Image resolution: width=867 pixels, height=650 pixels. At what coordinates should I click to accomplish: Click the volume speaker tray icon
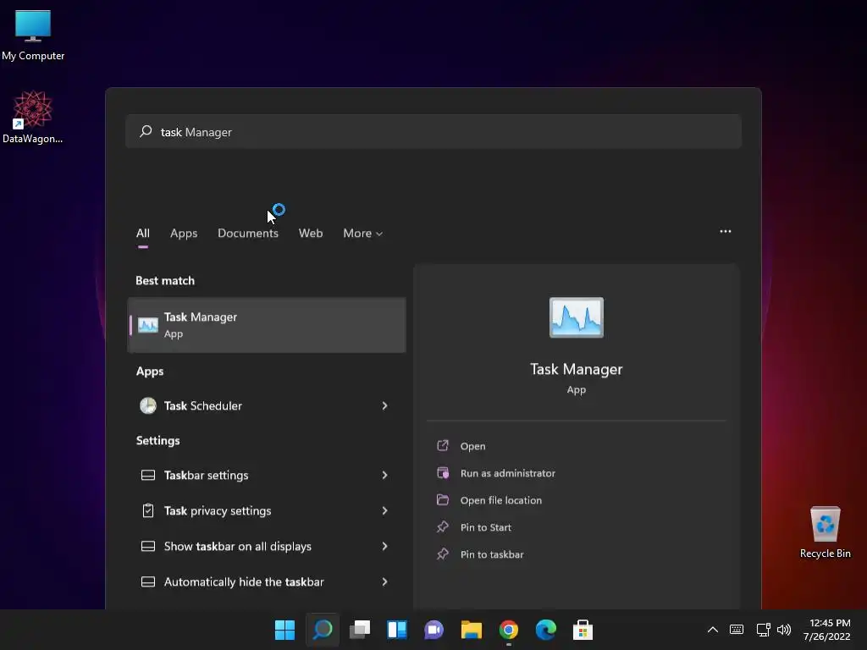pos(784,630)
